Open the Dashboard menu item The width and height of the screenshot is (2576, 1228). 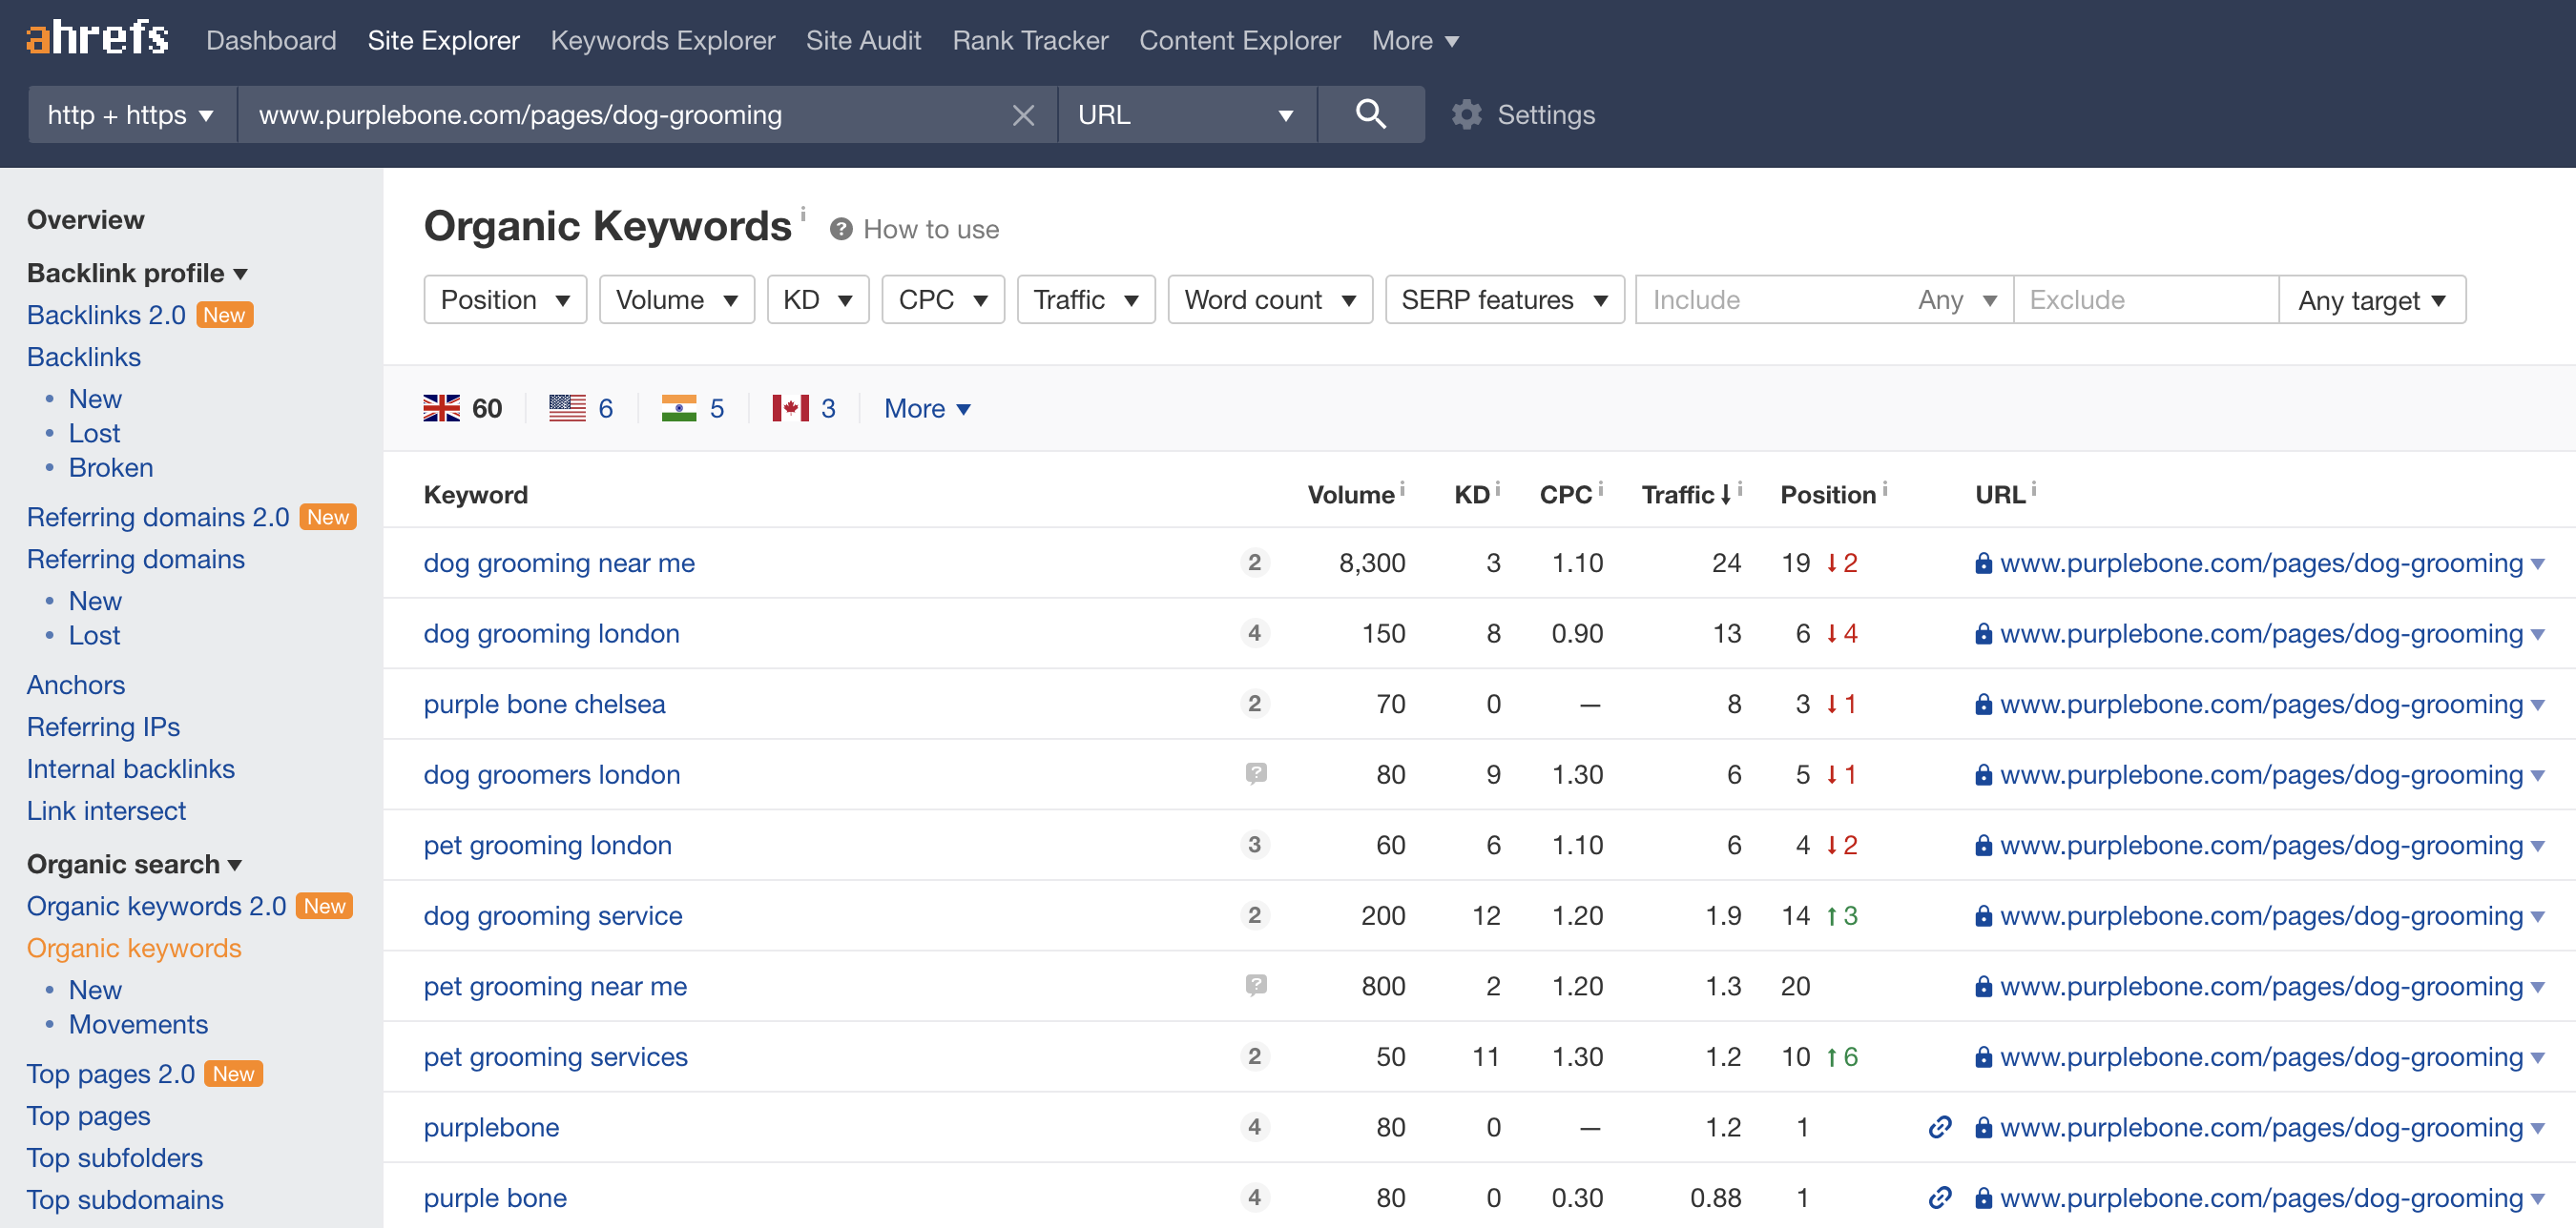(271, 40)
